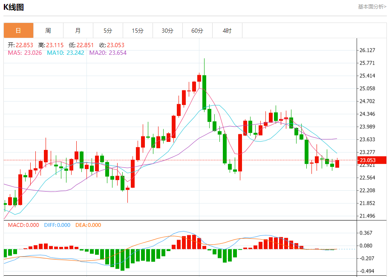Click the 25.414 price axis label

(367, 76)
